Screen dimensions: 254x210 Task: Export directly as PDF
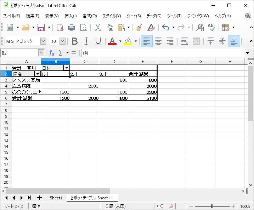tap(60, 27)
